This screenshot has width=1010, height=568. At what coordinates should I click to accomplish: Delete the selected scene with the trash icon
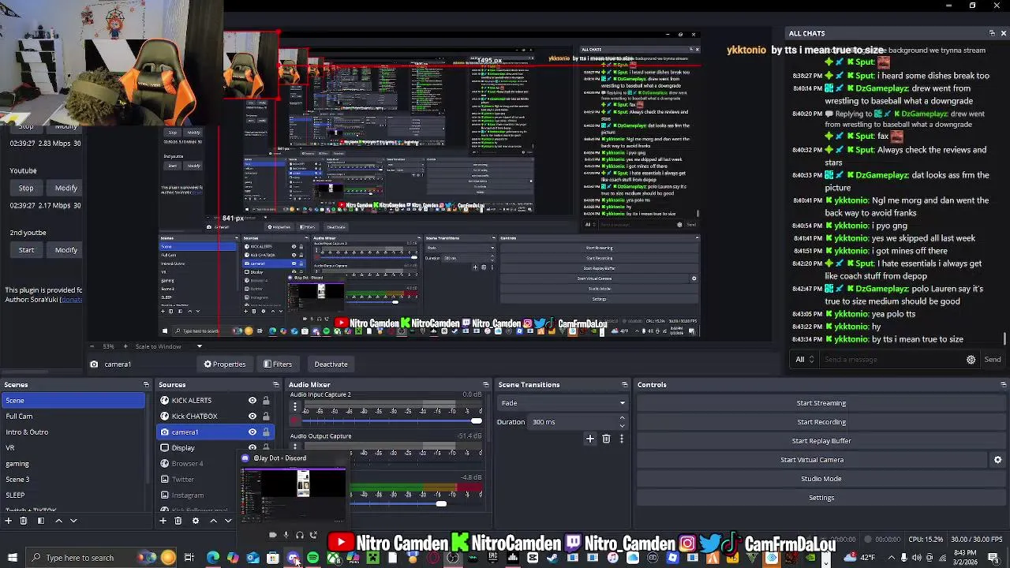click(24, 521)
